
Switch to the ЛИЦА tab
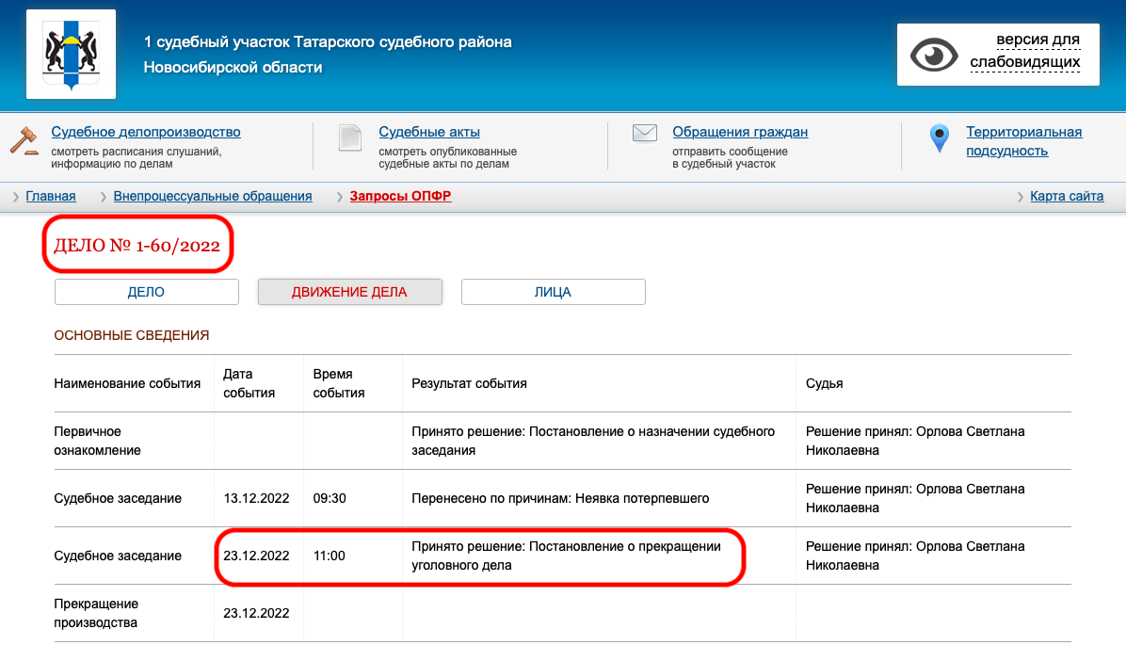[x=553, y=292]
